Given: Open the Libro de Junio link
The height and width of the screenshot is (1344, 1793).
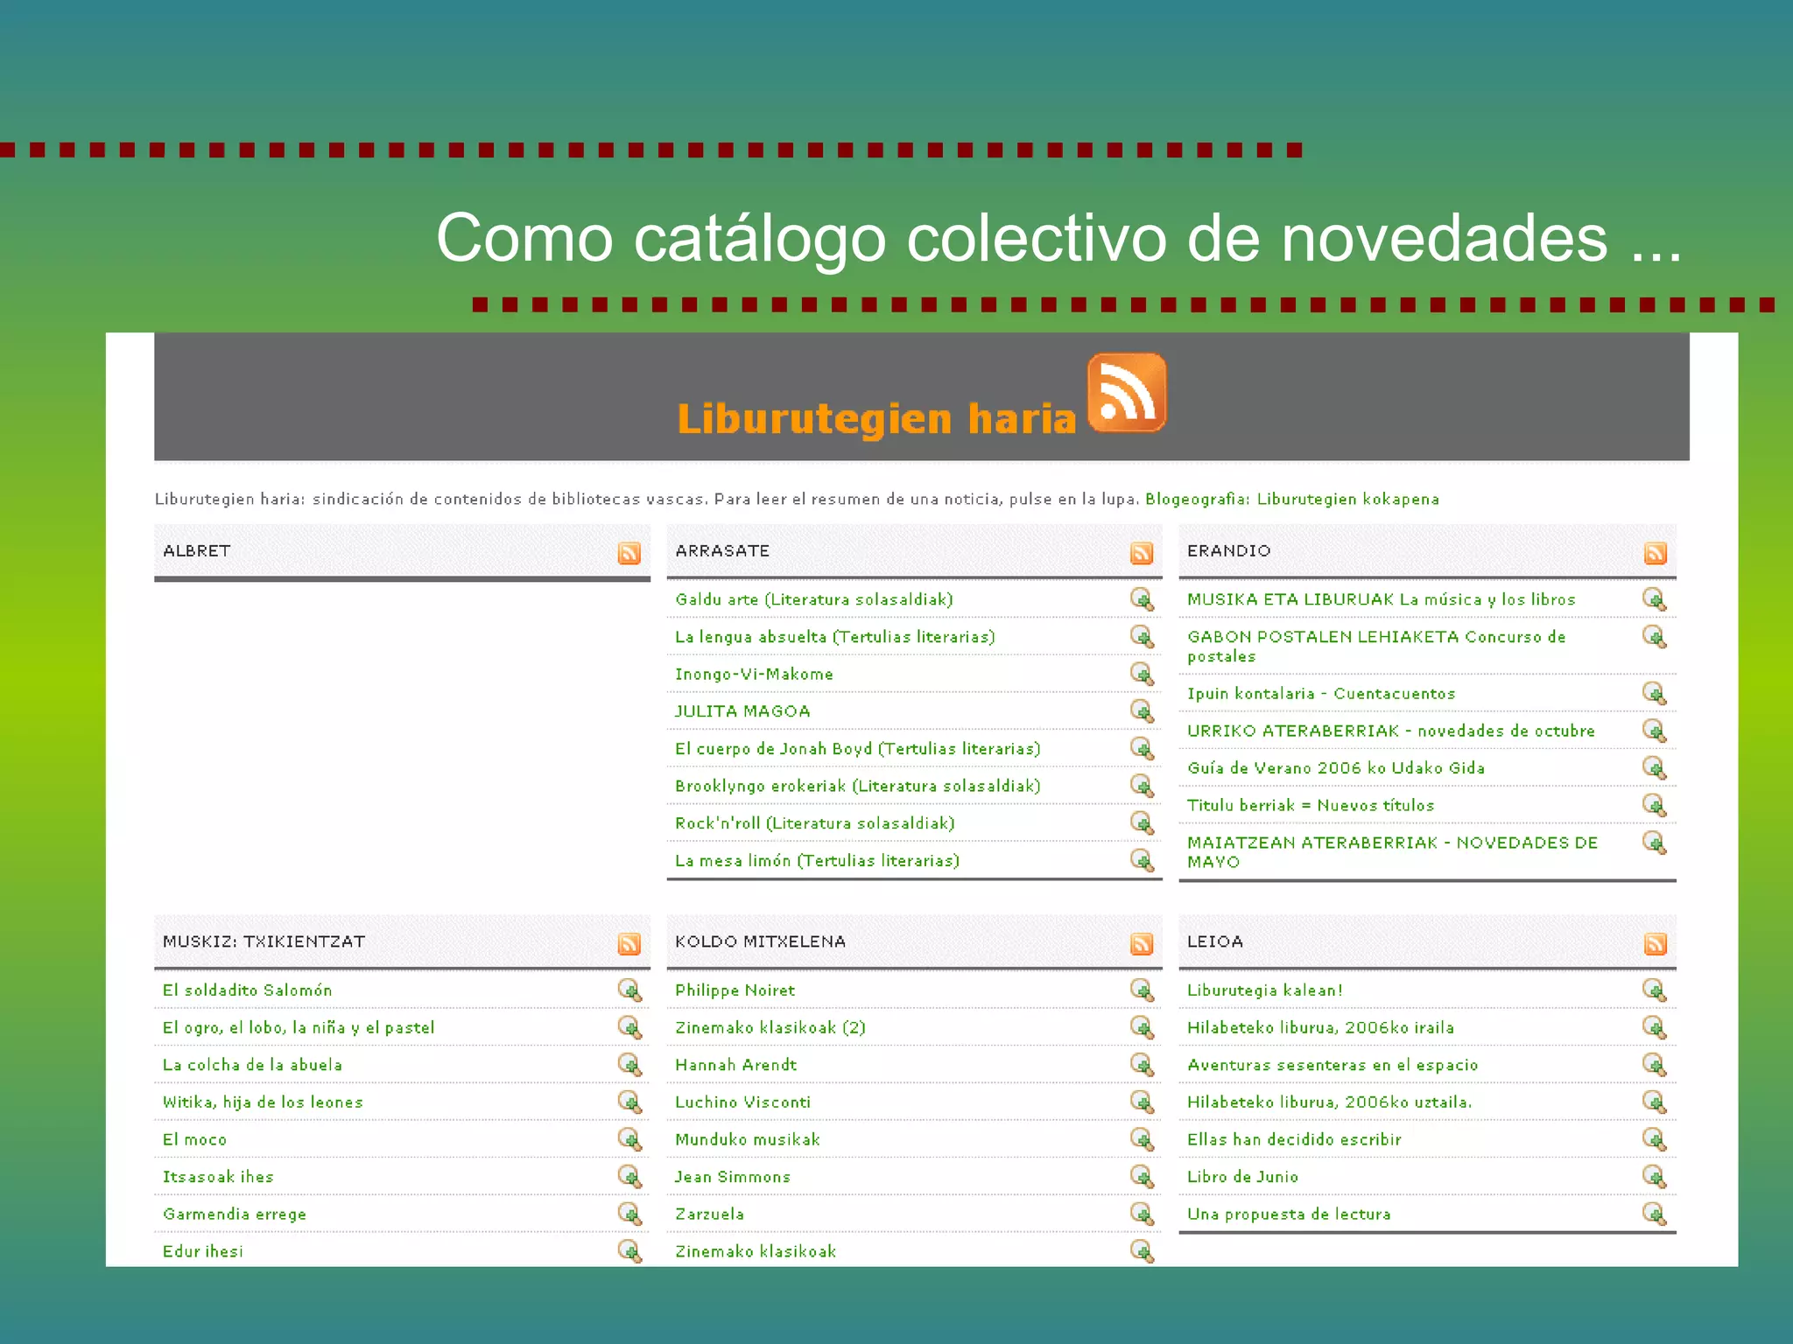Looking at the screenshot, I should [x=1242, y=1177].
